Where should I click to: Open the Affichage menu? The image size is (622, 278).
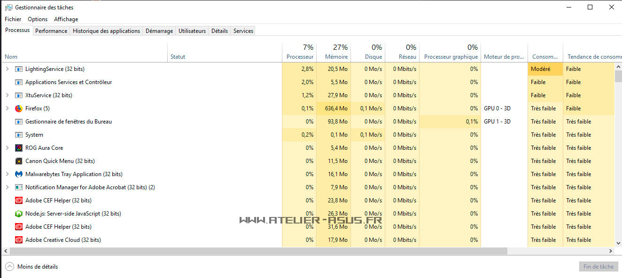[x=66, y=19]
